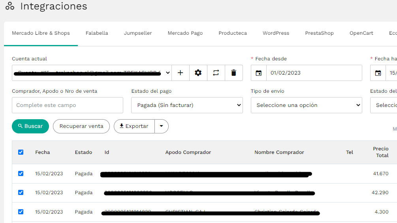Image resolution: width=397 pixels, height=223 pixels.
Task: Uncheck the row with price 4.300
Action: click(21, 212)
